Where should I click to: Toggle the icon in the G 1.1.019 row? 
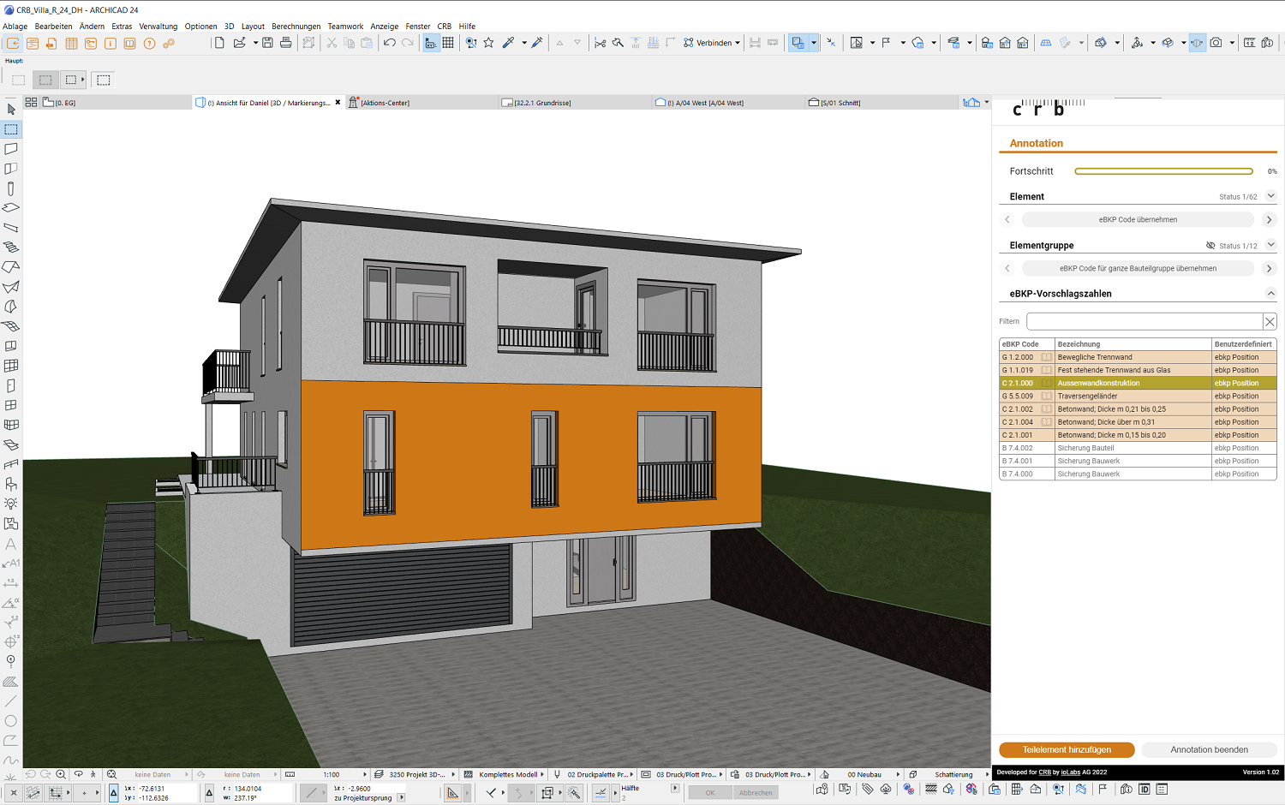pos(1046,370)
